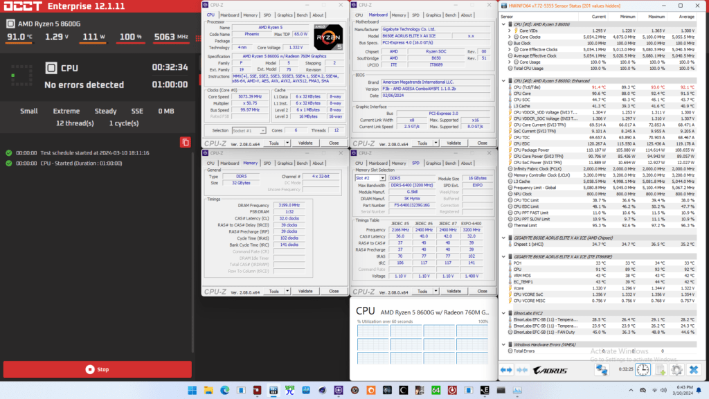Open Tools dropdown arrow in CPU-Z Memory window

pyautogui.click(x=287, y=292)
